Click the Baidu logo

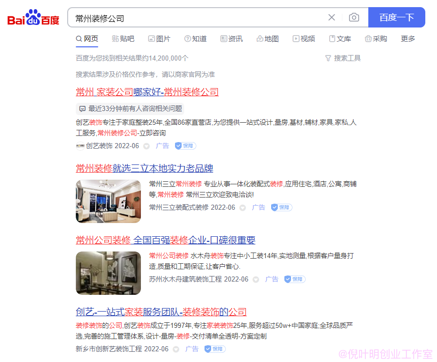[33, 17]
